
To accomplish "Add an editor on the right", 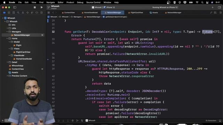I will 221,12.
